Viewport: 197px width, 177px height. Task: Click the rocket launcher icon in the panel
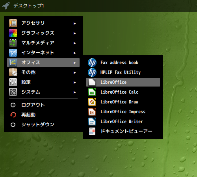(6, 6)
